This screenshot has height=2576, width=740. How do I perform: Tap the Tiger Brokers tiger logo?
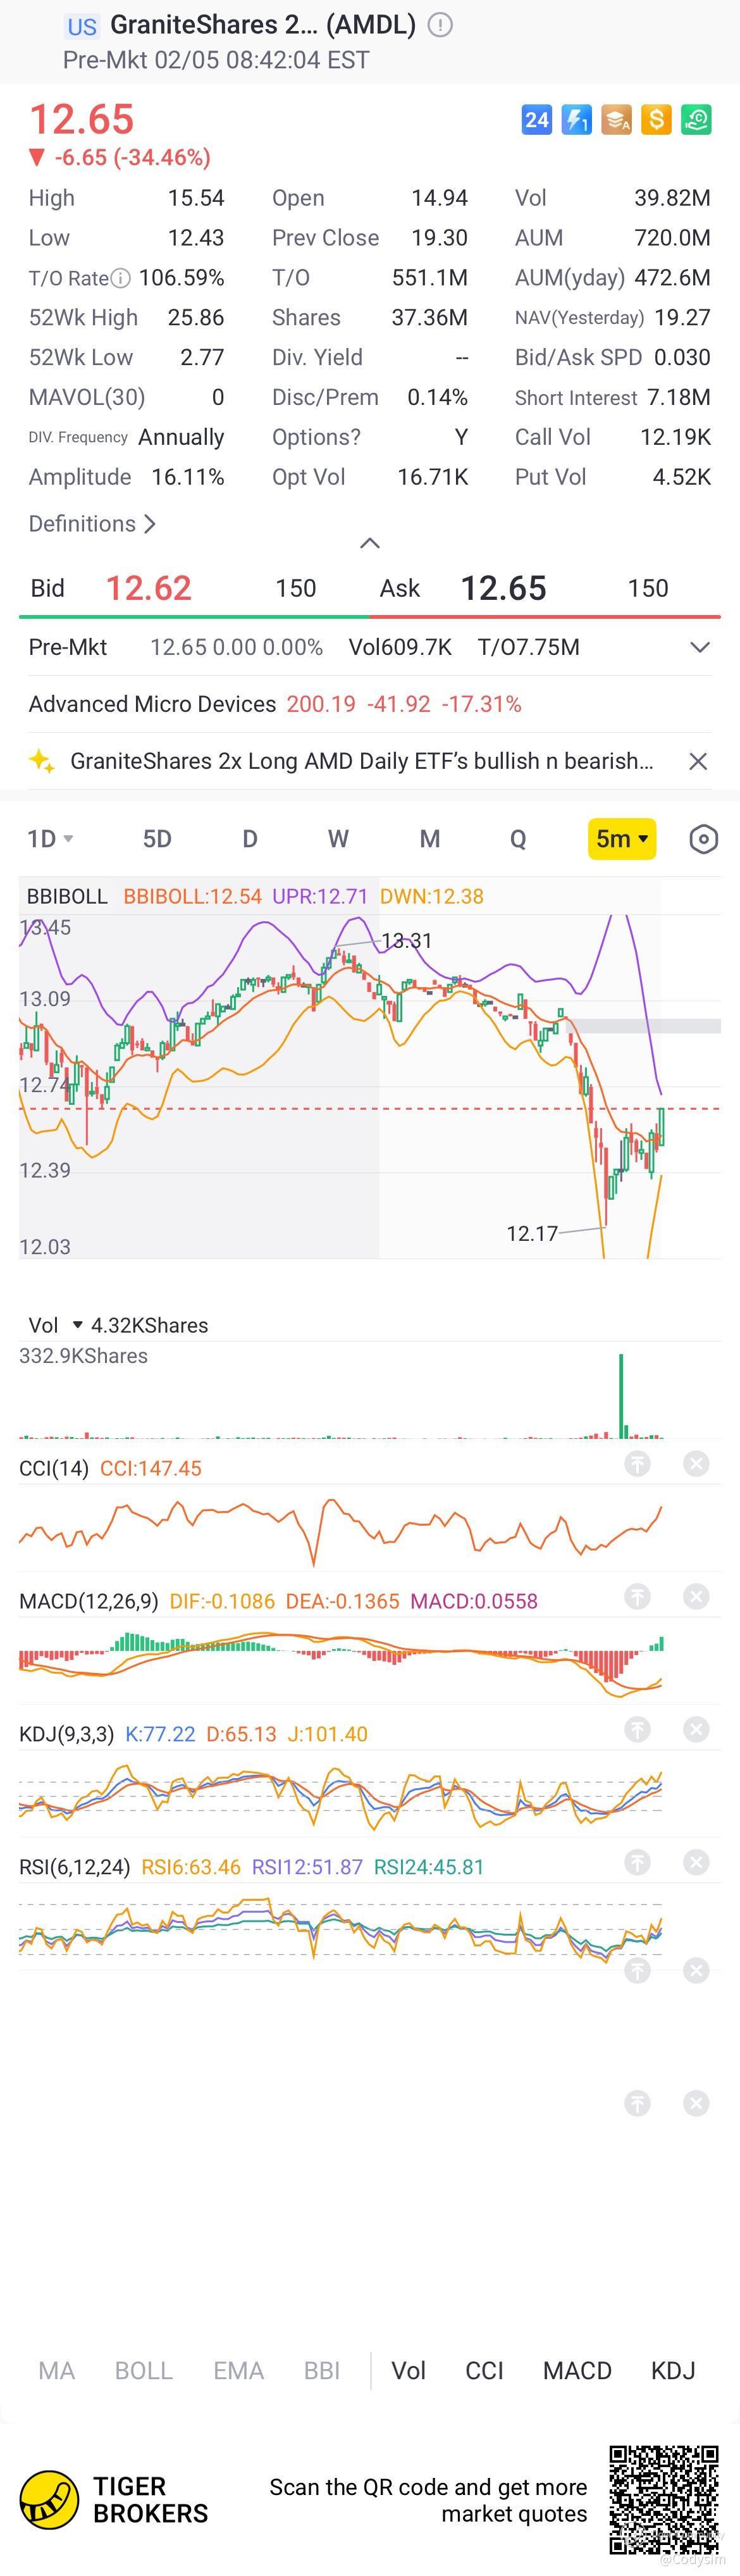click(49, 2500)
